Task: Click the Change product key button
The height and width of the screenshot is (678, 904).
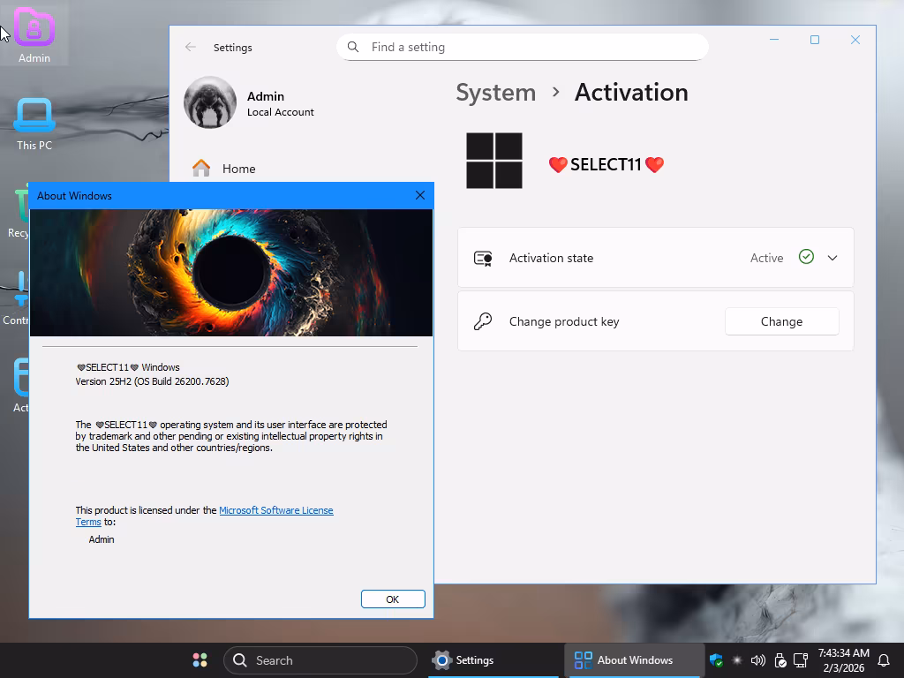Action: tap(781, 322)
